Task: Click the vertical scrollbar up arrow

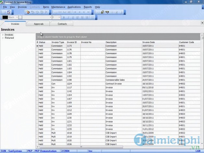Action: pos(202,35)
